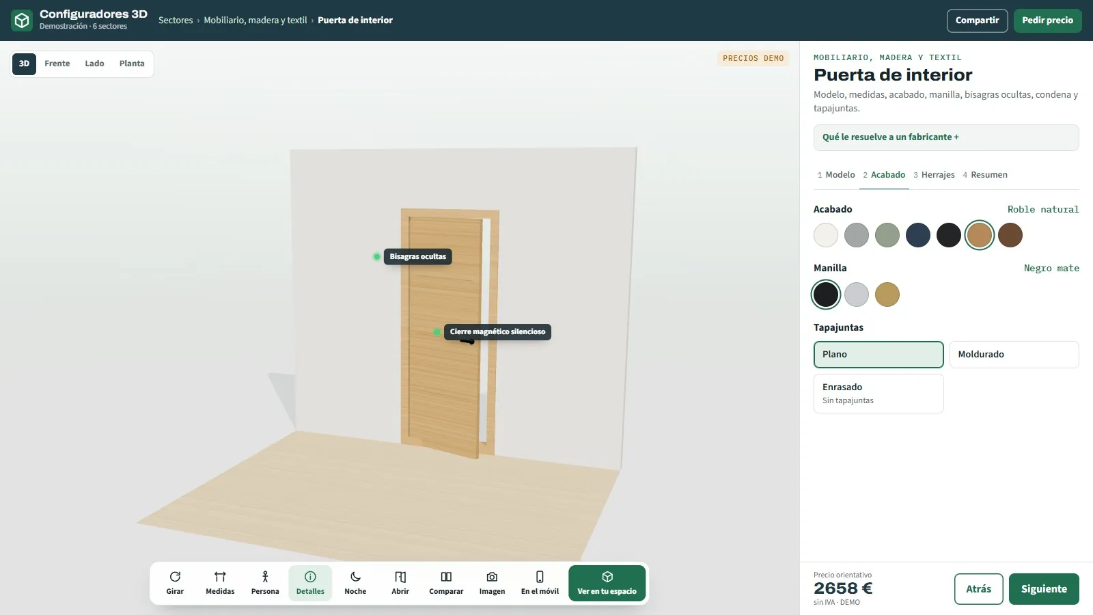Screen dimensions: 1093x615
Task: Choose Enrasado sin tapajuntas option
Action: click(x=878, y=394)
